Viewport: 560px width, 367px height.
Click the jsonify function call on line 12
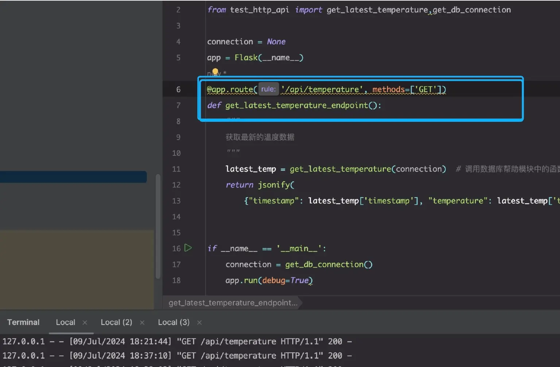[x=276, y=185]
